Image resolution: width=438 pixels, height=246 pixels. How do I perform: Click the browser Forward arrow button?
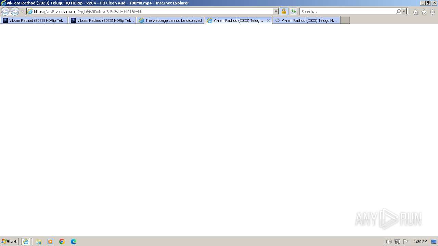coord(15,11)
